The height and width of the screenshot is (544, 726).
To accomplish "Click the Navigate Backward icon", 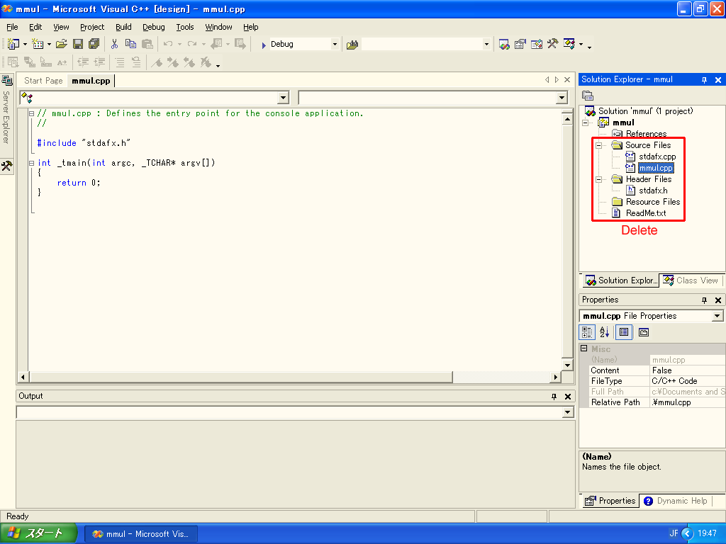I will tap(216, 45).
